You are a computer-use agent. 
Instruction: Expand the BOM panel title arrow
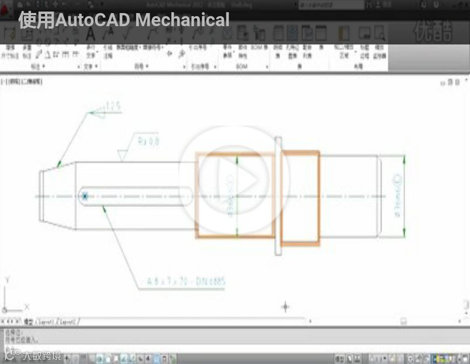click(x=267, y=67)
